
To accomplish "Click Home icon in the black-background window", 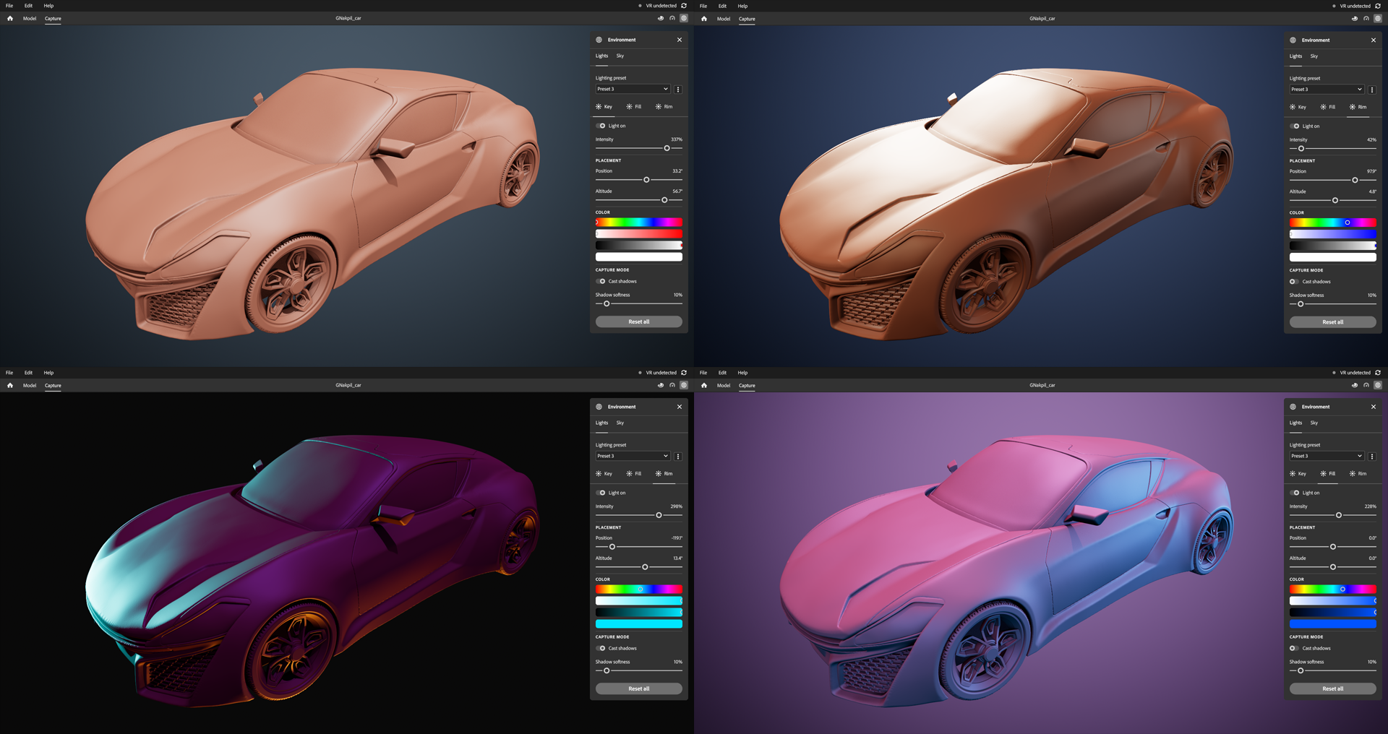I will pos(10,386).
